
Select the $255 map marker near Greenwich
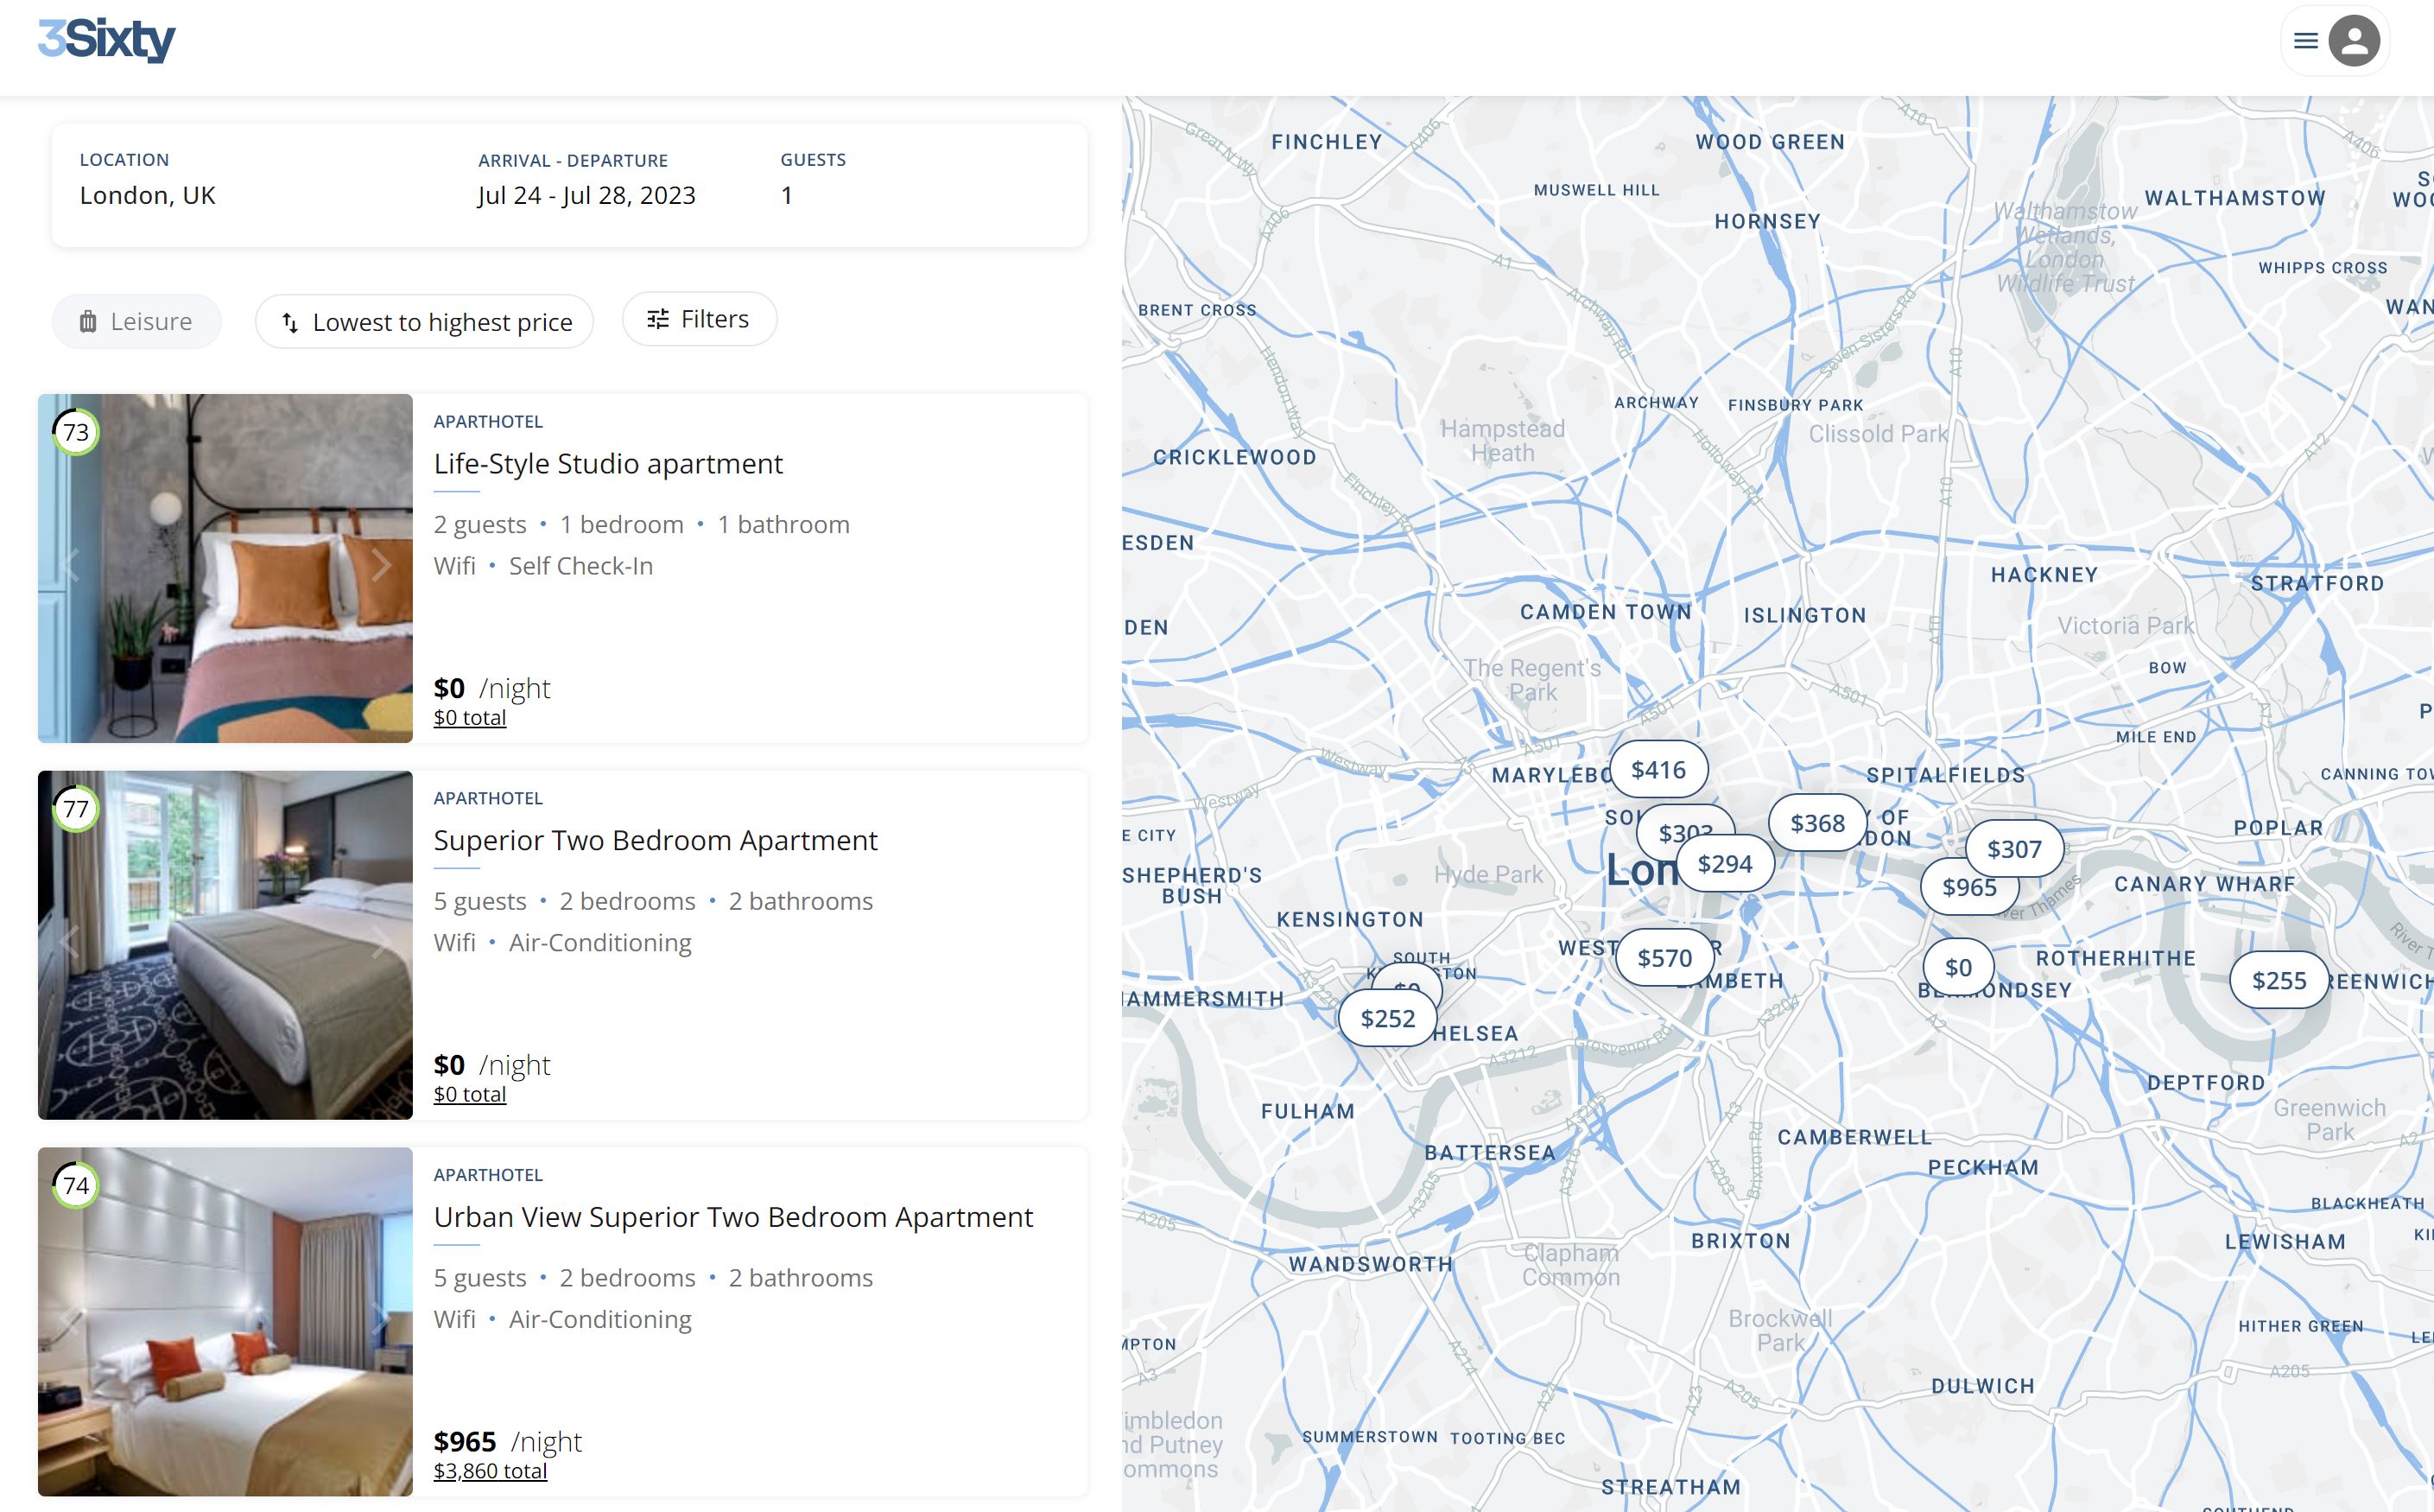[x=2278, y=981]
